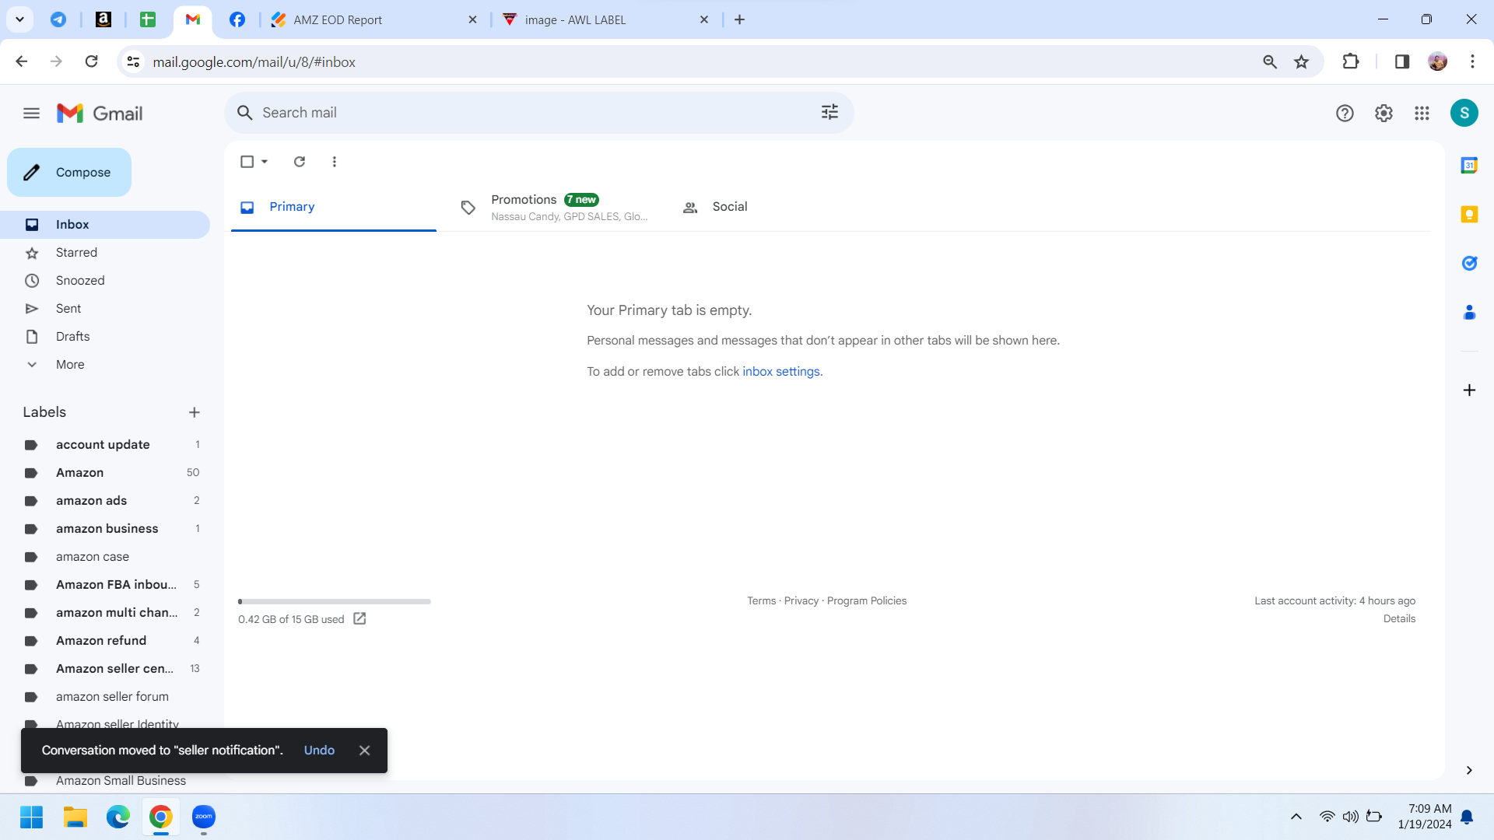Get add-ons with side panel plus icon
The height and width of the screenshot is (840, 1494).
(1469, 390)
